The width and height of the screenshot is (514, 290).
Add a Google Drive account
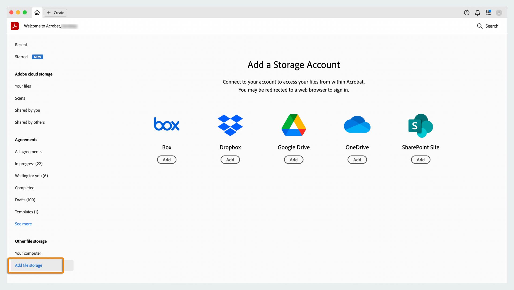(294, 160)
